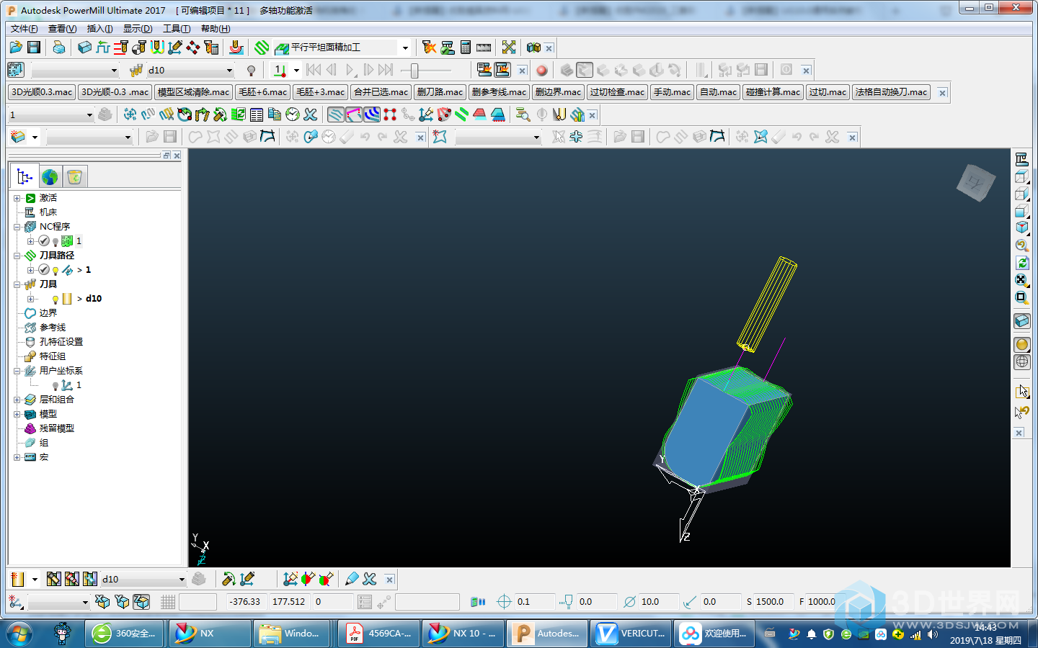Toggle checkmark on toolpath 1 entry
This screenshot has width=1038, height=648.
(44, 270)
